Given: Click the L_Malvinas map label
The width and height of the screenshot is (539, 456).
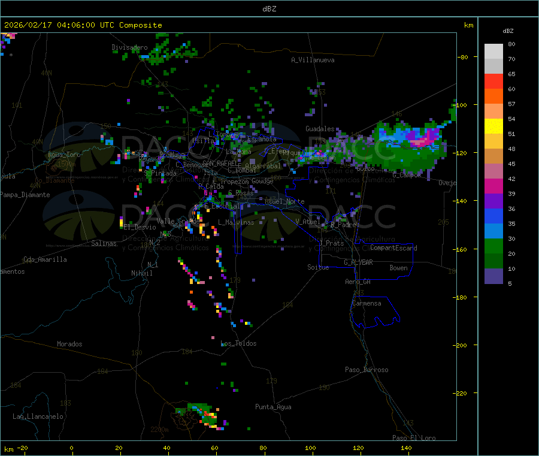Looking at the screenshot, I should point(236,222).
